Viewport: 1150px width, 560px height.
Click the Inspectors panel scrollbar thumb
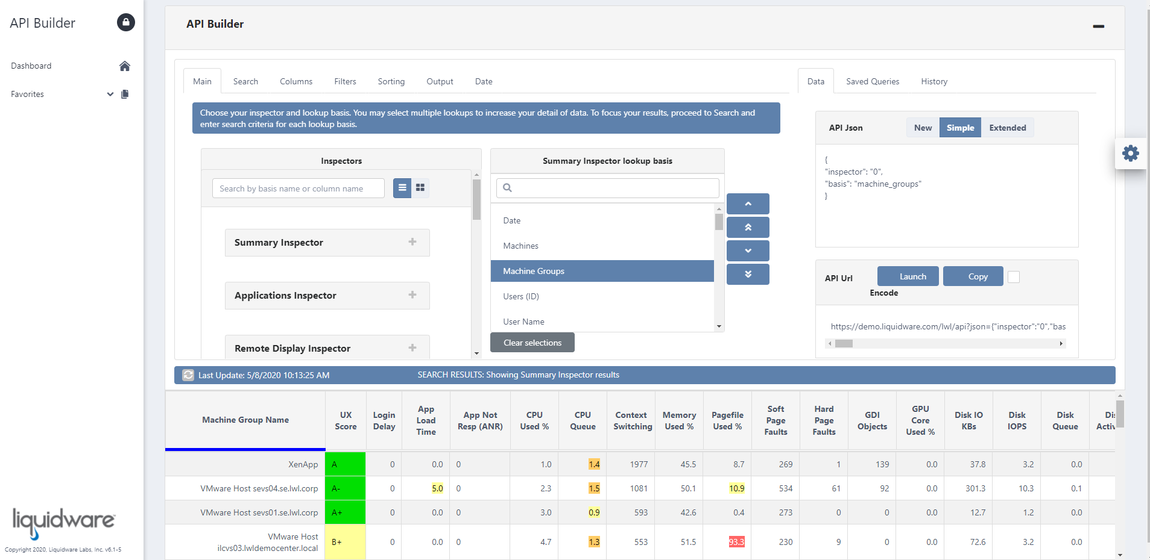pyautogui.click(x=476, y=199)
